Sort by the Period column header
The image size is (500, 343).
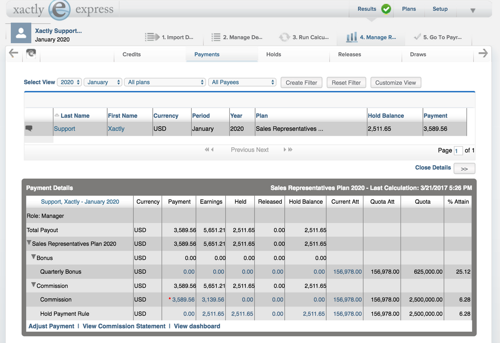pyautogui.click(x=201, y=116)
